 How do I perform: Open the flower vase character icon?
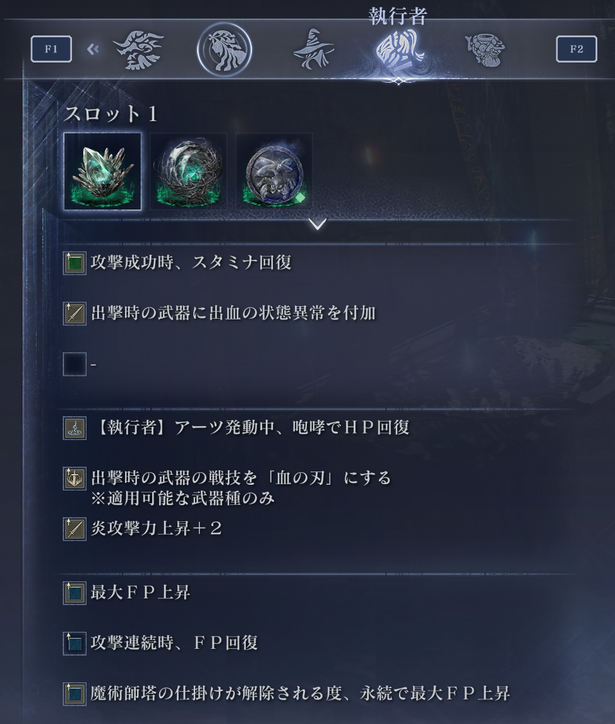pos(484,50)
